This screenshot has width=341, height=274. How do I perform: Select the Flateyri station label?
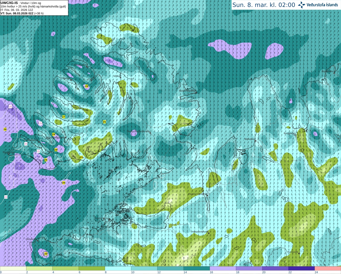click(66, 78)
